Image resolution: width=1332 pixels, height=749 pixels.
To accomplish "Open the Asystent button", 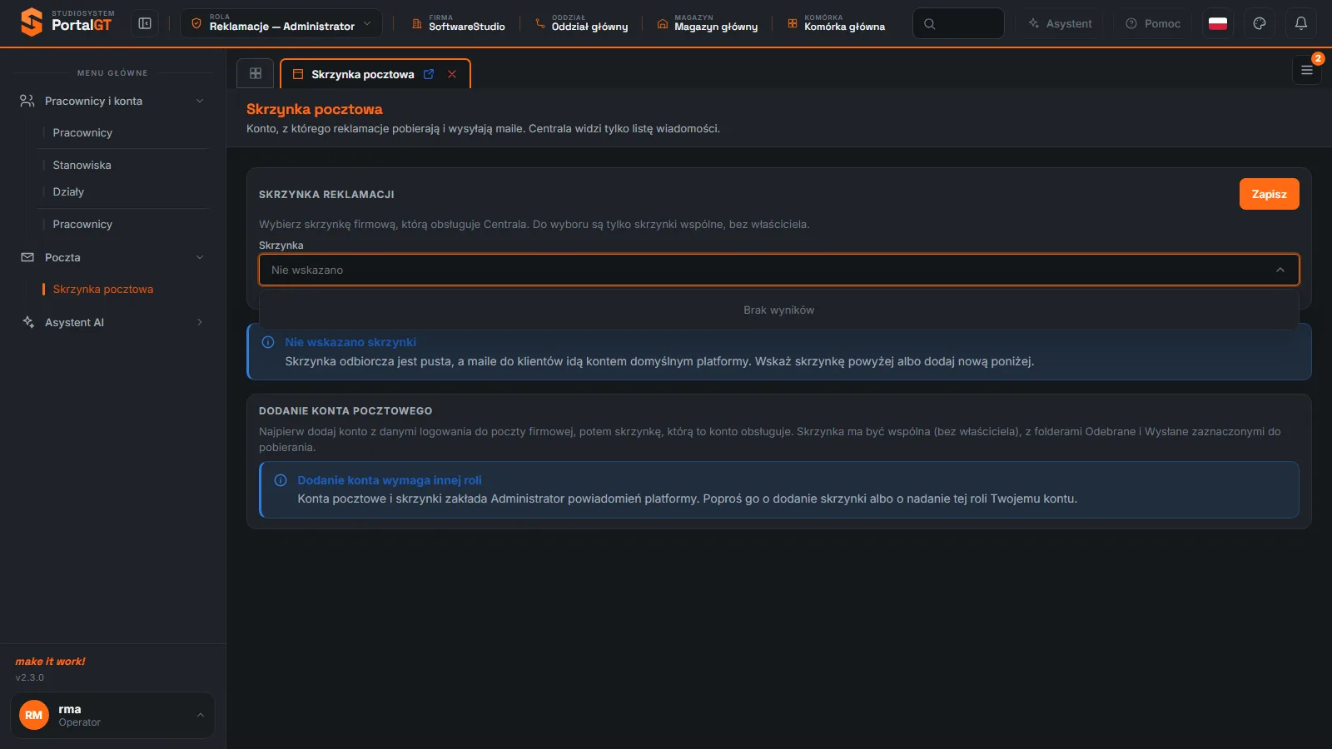I will point(1060,23).
